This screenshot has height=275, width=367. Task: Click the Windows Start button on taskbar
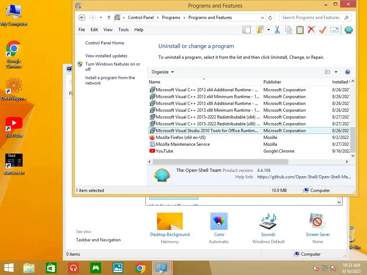tap(9, 268)
